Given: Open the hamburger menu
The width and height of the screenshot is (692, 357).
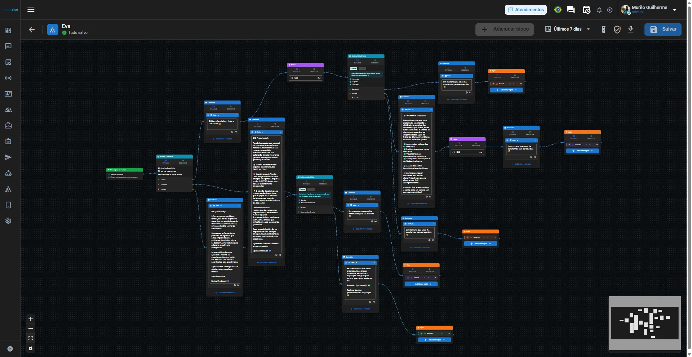Looking at the screenshot, I should pyautogui.click(x=31, y=10).
